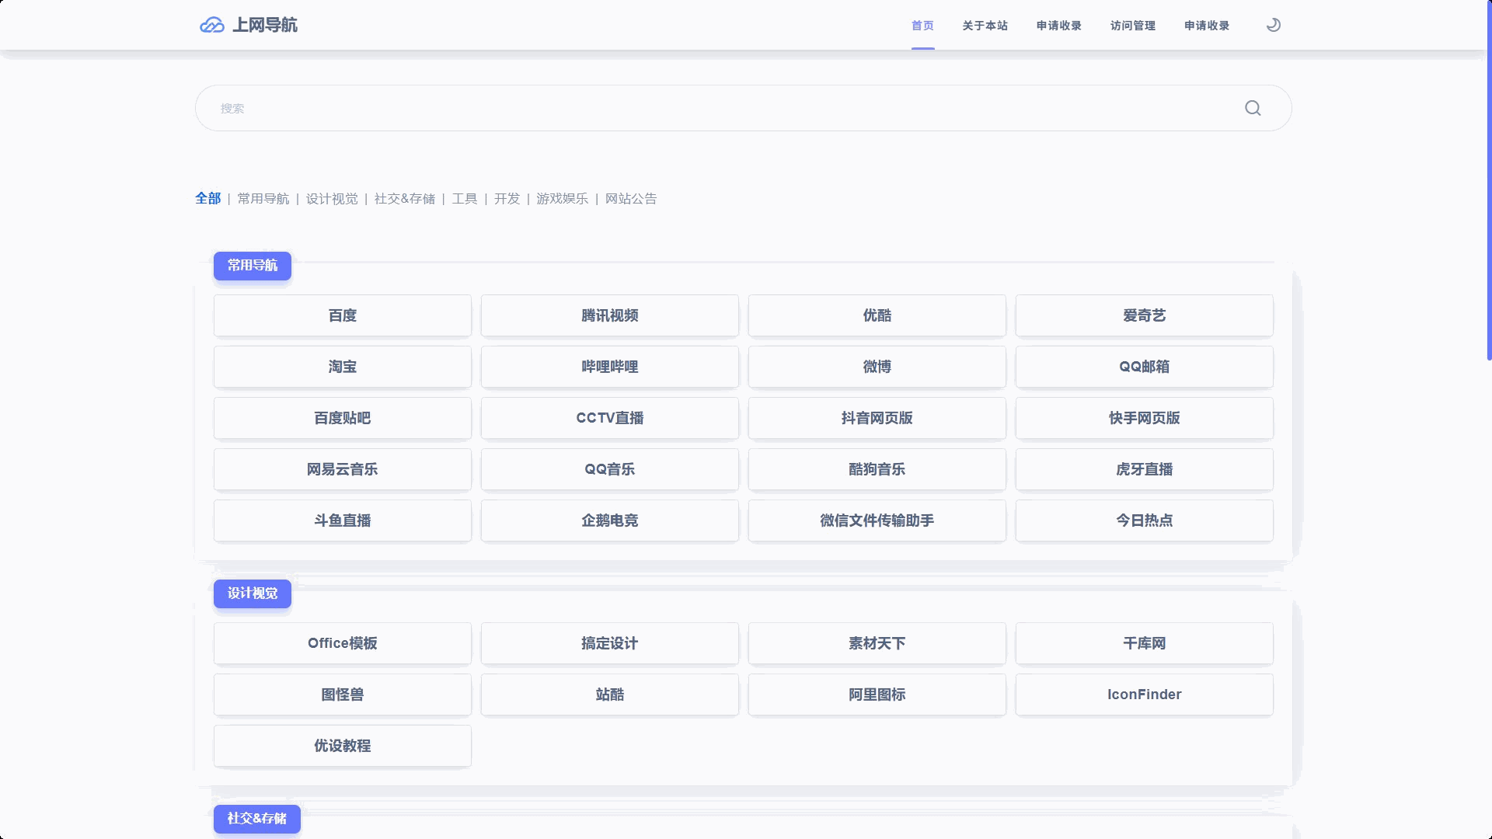This screenshot has height=839, width=1492.
Task: Toggle dark mode with the moon icon
Action: pos(1274,25)
